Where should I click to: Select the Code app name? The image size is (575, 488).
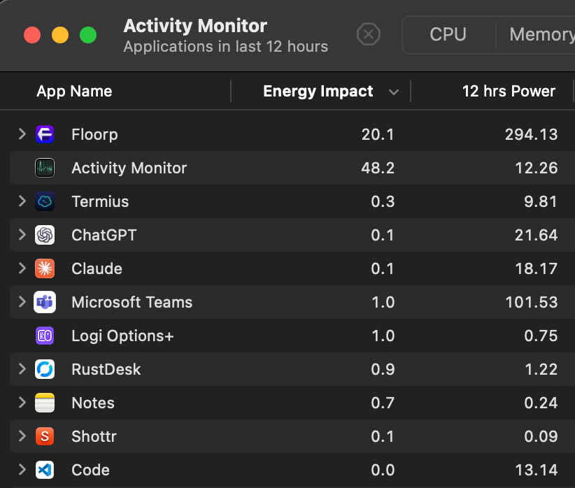(90, 470)
